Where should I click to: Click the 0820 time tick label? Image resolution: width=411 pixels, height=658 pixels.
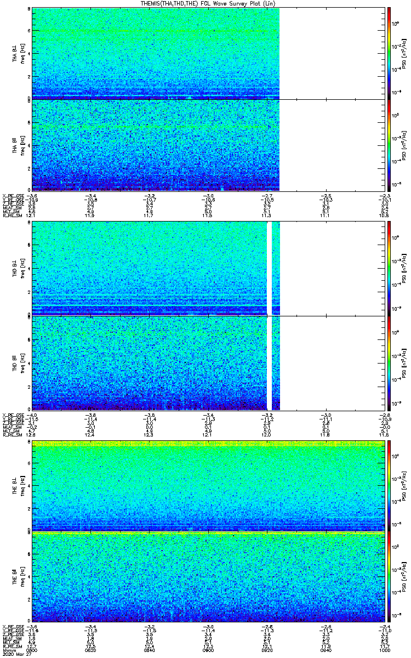(91, 650)
